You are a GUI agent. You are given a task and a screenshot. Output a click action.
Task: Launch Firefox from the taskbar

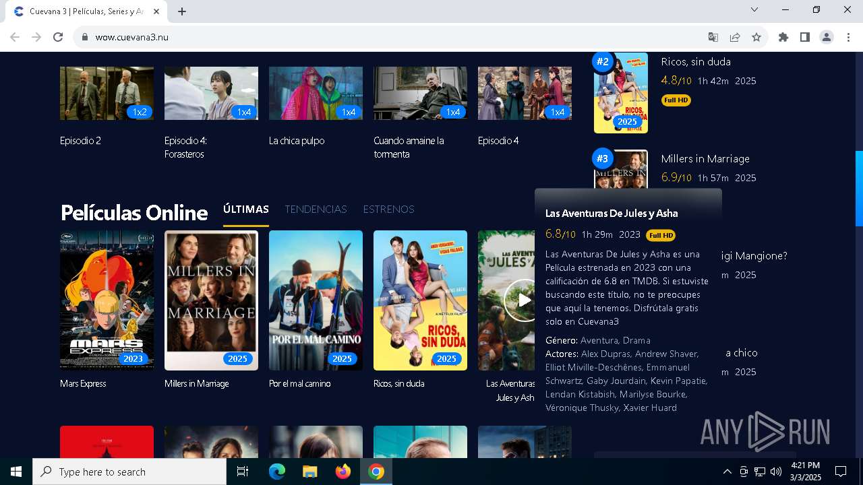pyautogui.click(x=343, y=472)
